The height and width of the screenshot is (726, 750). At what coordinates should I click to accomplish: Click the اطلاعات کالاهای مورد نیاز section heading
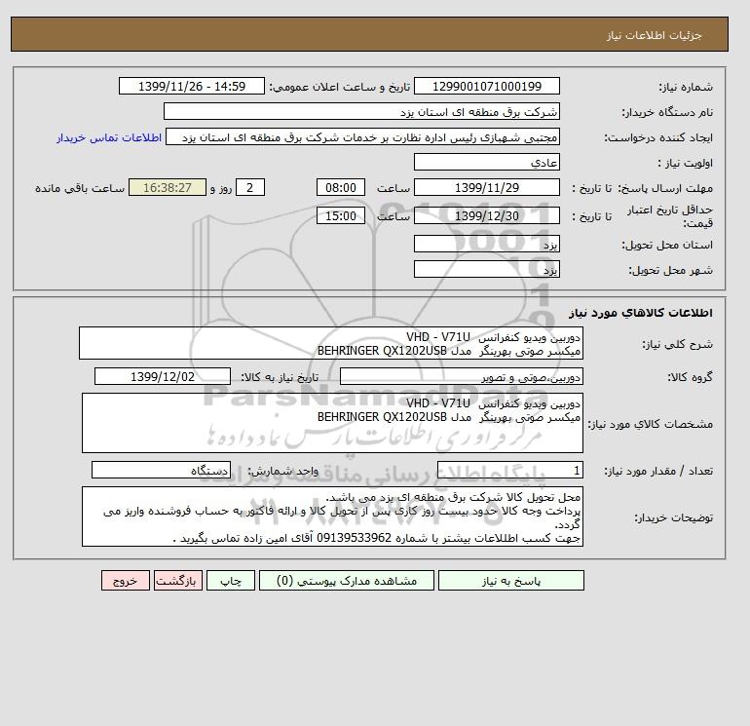coord(641,313)
